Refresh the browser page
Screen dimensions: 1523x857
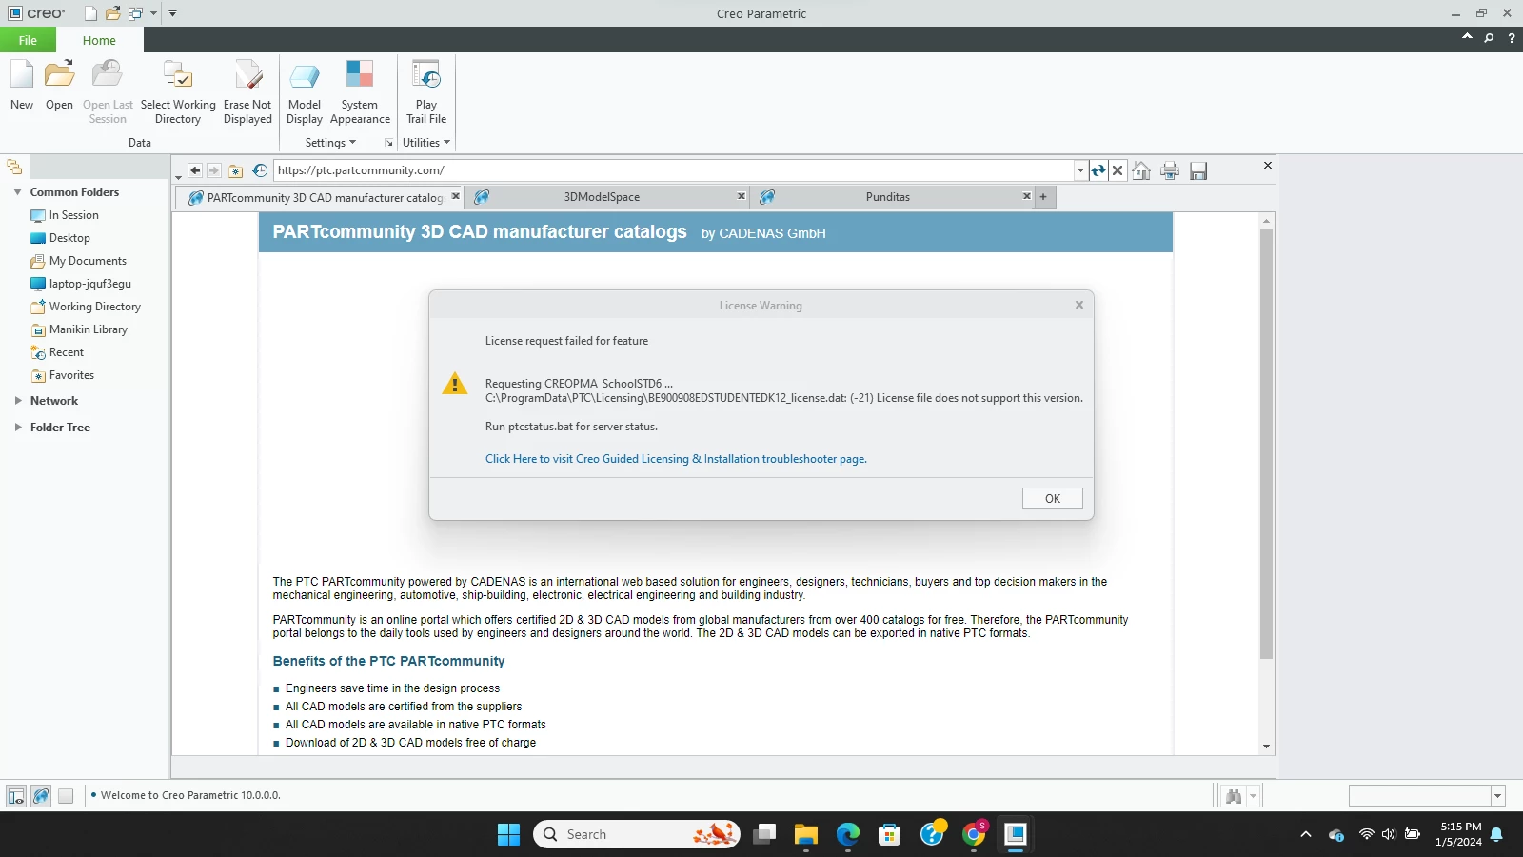point(1098,170)
